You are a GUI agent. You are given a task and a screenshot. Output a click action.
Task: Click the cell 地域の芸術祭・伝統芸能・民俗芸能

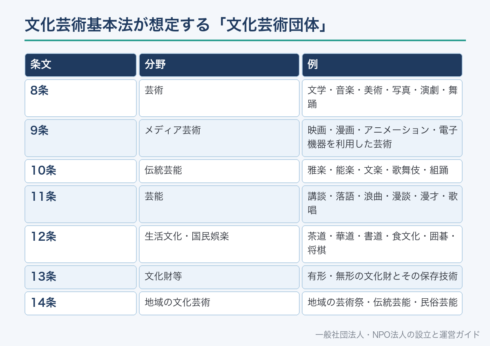click(382, 303)
